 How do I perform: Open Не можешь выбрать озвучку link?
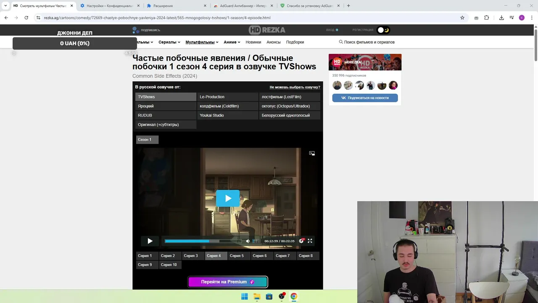point(295,87)
